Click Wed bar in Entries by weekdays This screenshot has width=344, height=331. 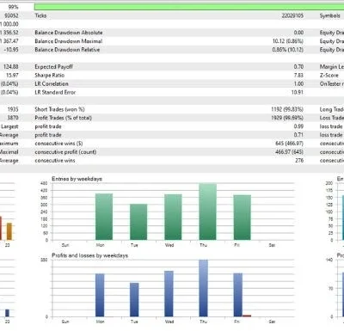point(173,218)
